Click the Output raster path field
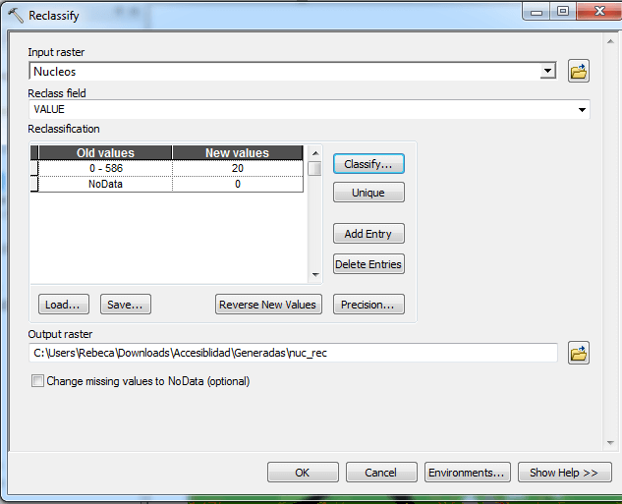This screenshot has width=622, height=504. coord(293,353)
